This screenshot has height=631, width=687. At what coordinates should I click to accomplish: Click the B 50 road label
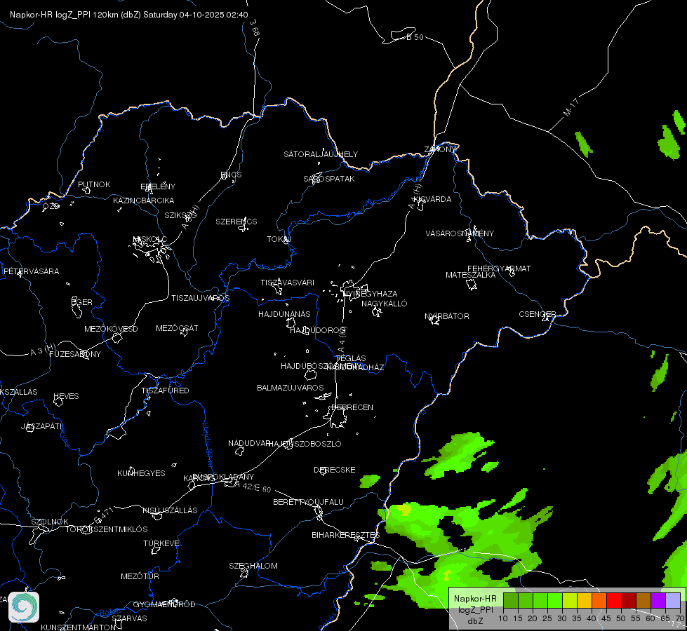point(415,37)
